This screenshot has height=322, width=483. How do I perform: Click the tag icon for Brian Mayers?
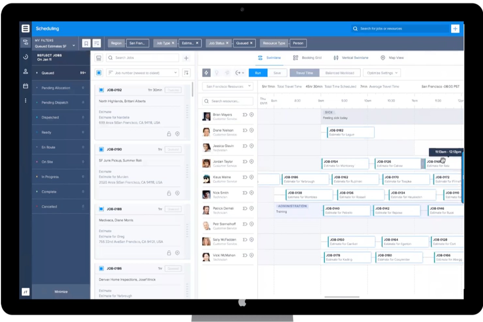[245, 115]
